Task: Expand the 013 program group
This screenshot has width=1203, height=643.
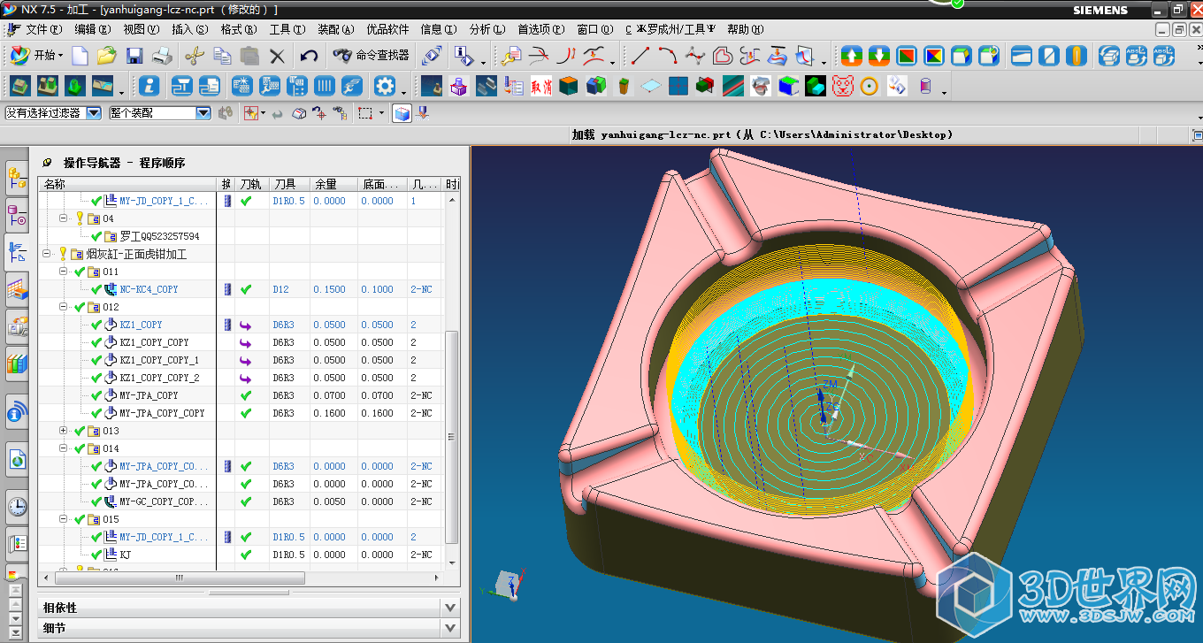Action: pyautogui.click(x=63, y=431)
